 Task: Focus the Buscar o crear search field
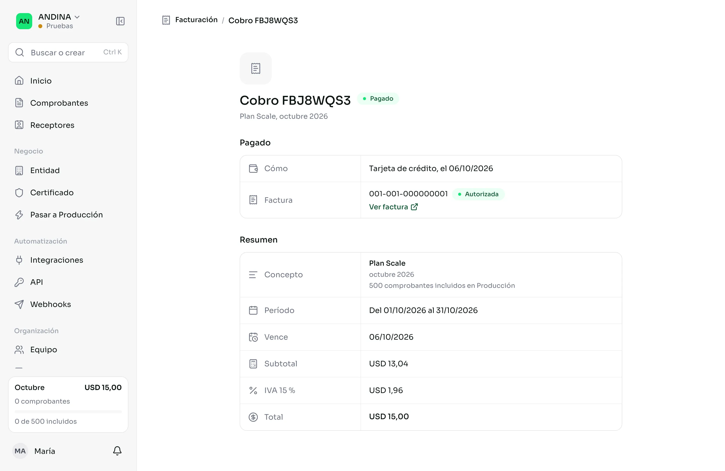tap(68, 52)
